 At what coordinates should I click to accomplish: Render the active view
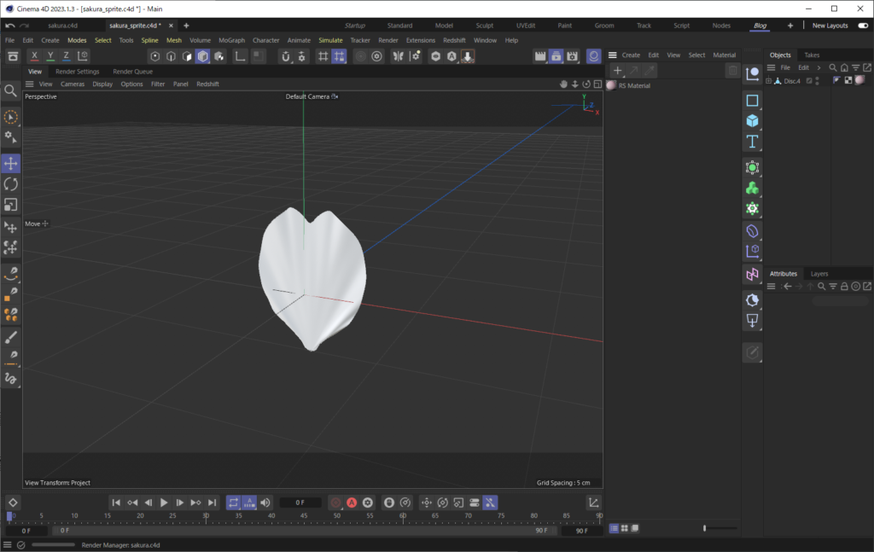click(x=541, y=55)
